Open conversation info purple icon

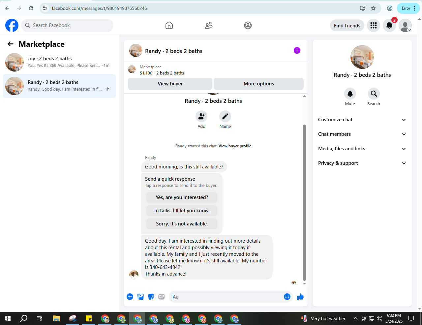click(297, 50)
